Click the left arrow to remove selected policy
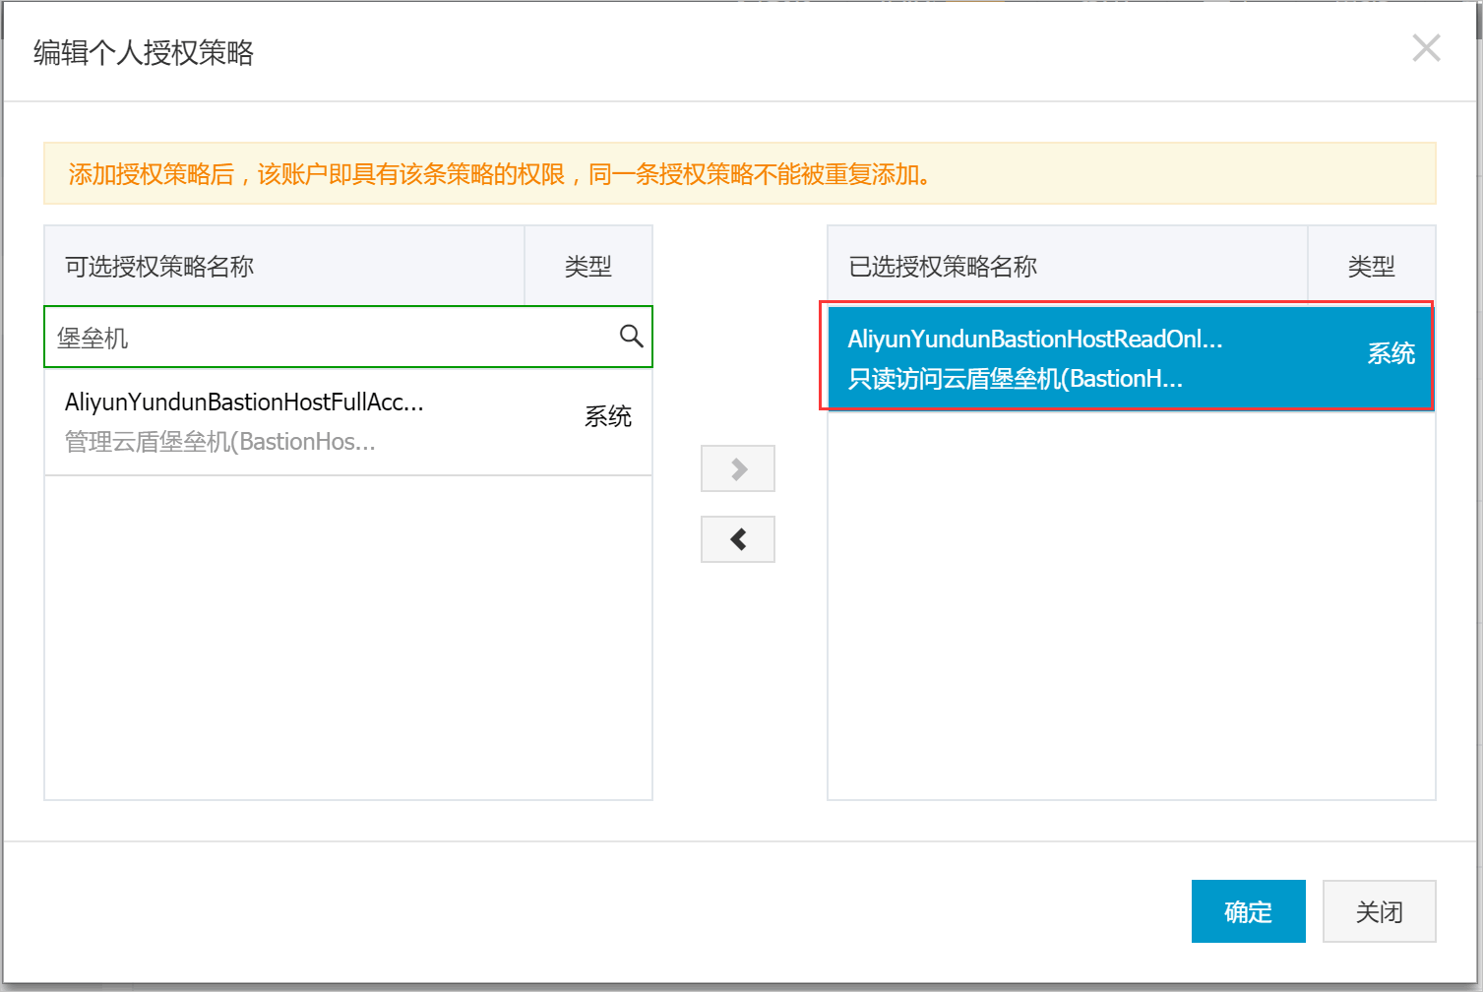 click(738, 539)
